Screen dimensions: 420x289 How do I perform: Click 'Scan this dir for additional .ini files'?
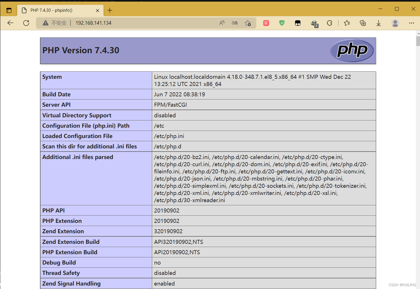[x=89, y=146]
